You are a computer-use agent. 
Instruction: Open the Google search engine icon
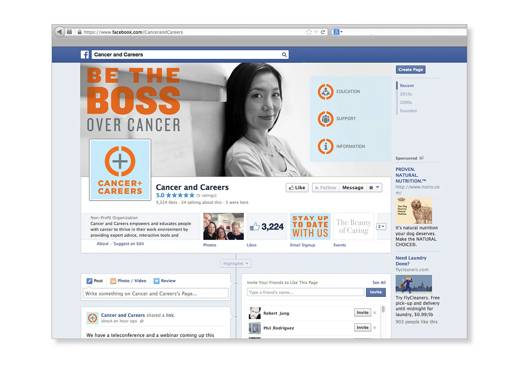(x=336, y=32)
